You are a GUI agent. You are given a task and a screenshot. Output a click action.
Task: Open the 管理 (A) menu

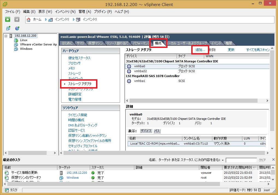tap(85, 12)
